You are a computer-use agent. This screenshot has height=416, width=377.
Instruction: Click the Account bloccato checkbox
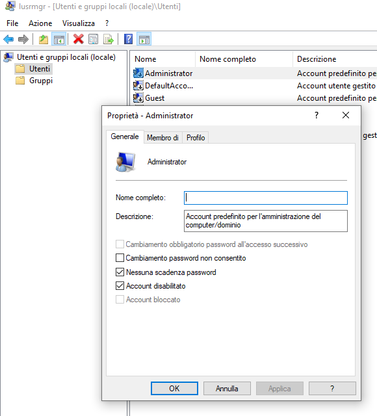tap(120, 300)
